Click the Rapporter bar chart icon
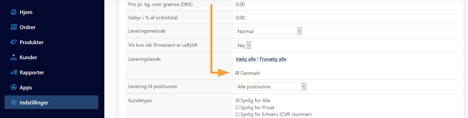This screenshot has height=118, width=468. (x=14, y=72)
